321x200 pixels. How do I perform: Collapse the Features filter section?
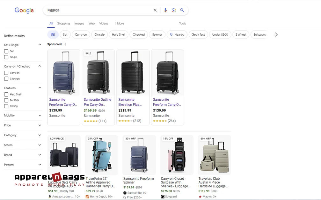[x=40, y=87]
